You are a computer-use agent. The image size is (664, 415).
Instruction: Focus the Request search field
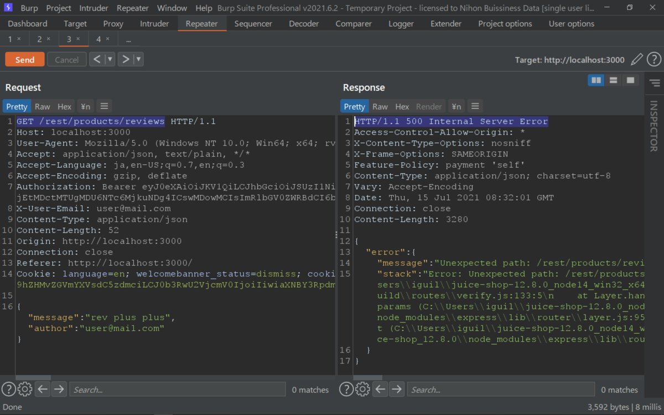tap(177, 390)
